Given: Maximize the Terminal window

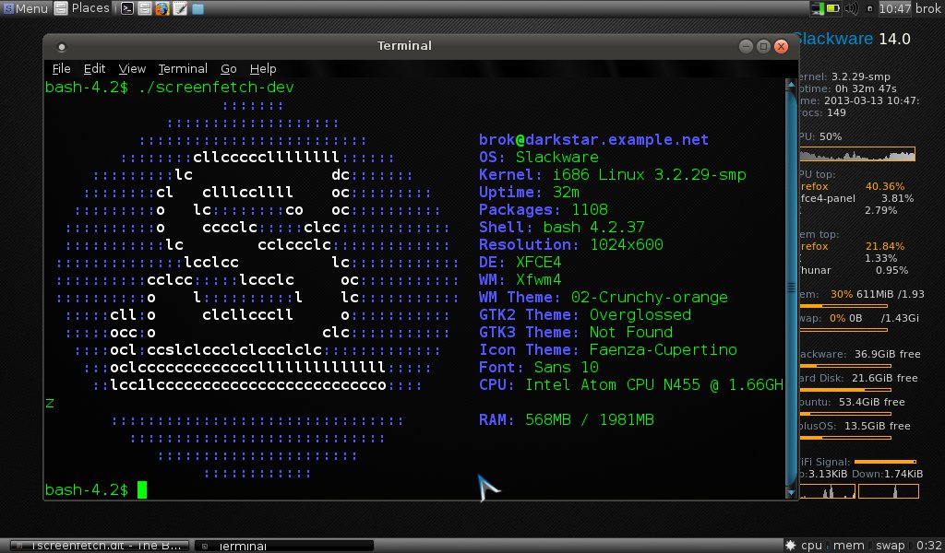Looking at the screenshot, I should pos(763,46).
